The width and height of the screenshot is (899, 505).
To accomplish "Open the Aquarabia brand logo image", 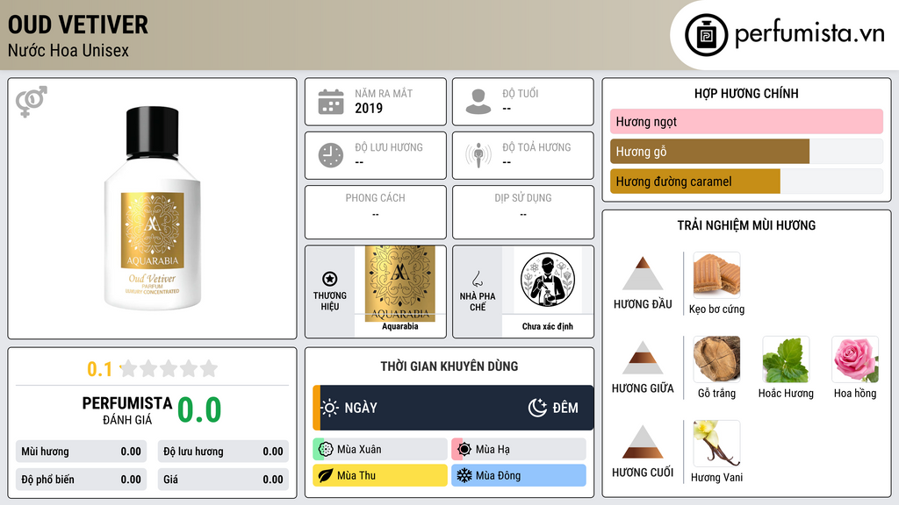I will tap(400, 283).
